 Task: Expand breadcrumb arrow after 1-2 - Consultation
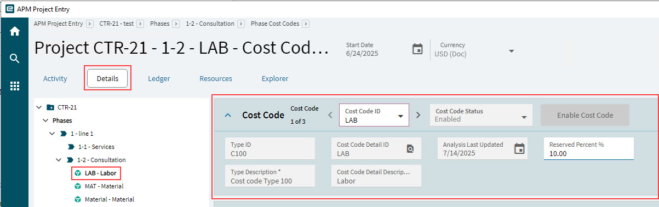coord(240,24)
